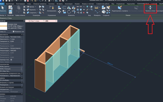Switch to the Управление ribbon tab
The image size is (163, 102).
point(120,4)
